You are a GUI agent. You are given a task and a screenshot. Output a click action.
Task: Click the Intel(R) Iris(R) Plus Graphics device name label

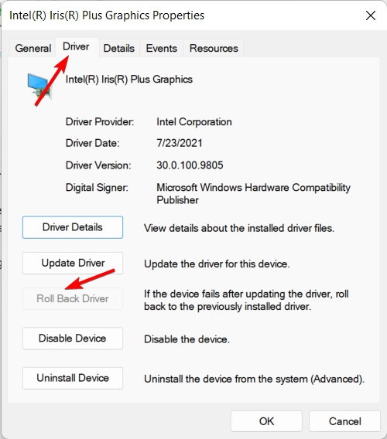tap(129, 80)
